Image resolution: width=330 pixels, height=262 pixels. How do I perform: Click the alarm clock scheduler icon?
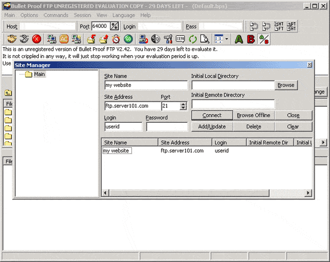pos(116,39)
